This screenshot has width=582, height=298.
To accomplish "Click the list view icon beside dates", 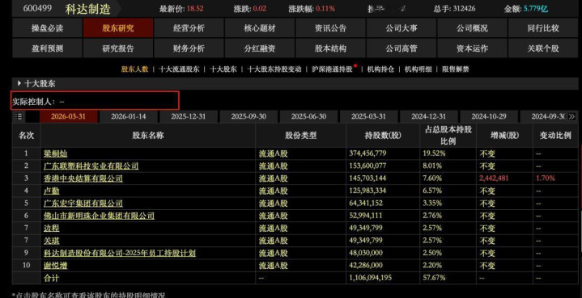I will pos(19,117).
